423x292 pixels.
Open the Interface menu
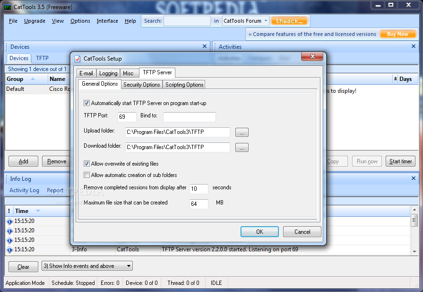point(107,21)
